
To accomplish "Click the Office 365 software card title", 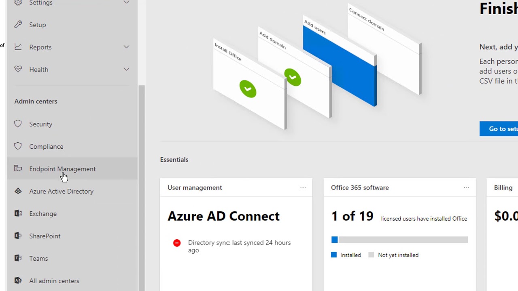I will [x=360, y=188].
